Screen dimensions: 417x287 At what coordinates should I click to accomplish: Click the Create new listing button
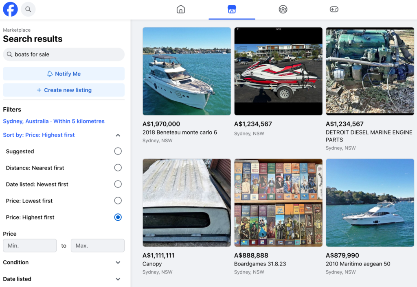point(64,90)
